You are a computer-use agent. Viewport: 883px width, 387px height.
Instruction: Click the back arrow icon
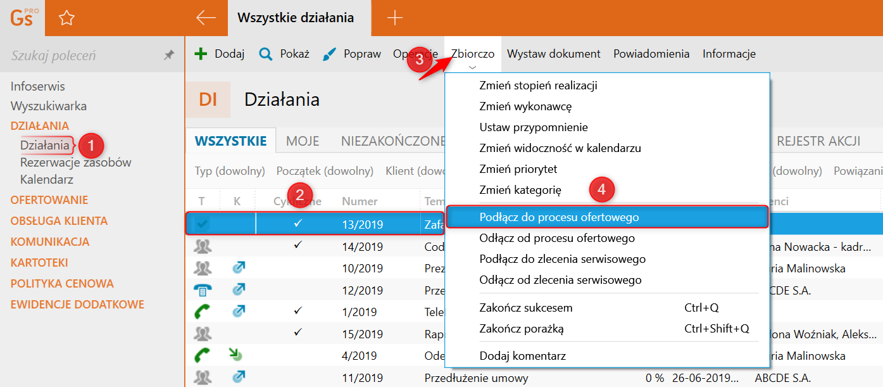[206, 18]
